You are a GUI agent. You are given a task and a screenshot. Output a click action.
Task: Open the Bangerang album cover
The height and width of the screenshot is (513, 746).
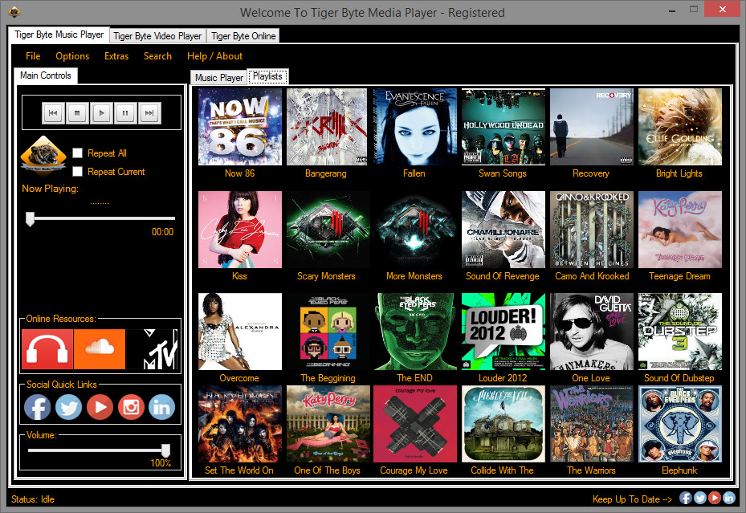(x=327, y=127)
